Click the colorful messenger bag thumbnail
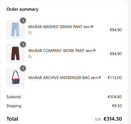 [x=15, y=77]
